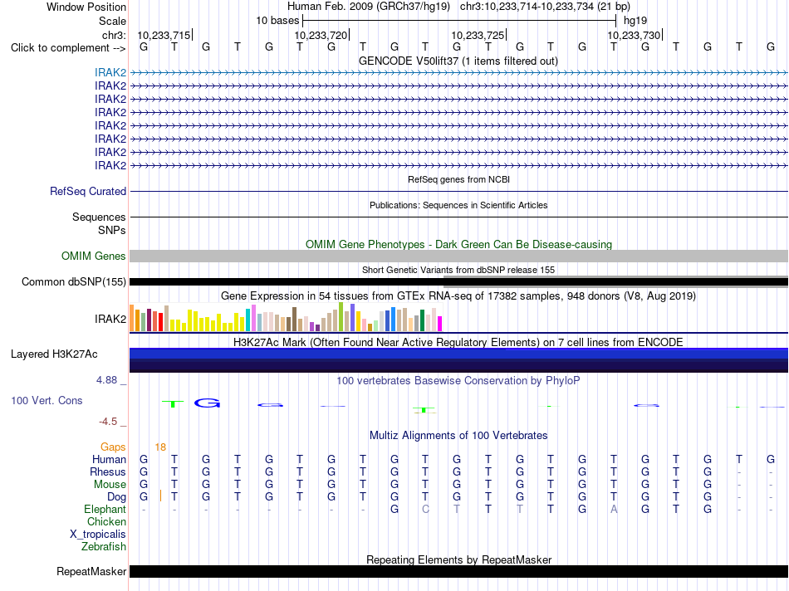789x591 pixels.
Task: Select the Rhesus alignment row label
Action: click(108, 471)
